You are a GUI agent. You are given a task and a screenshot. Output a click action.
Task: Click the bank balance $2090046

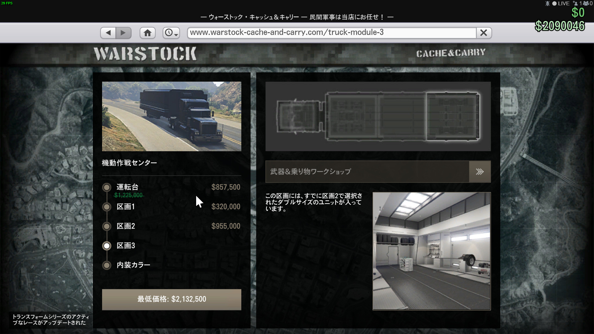[x=560, y=26]
